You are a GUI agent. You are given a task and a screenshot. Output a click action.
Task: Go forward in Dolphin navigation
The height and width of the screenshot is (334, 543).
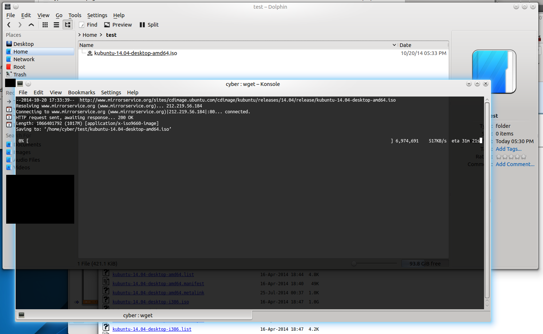[20, 25]
